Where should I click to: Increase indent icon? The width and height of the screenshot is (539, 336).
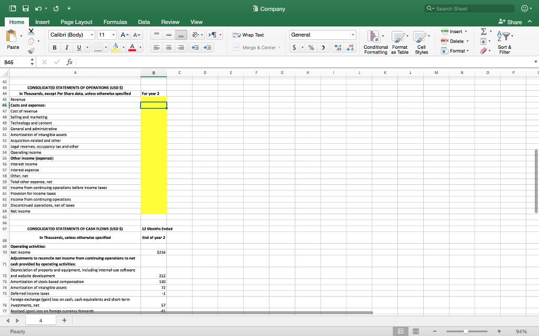(207, 47)
